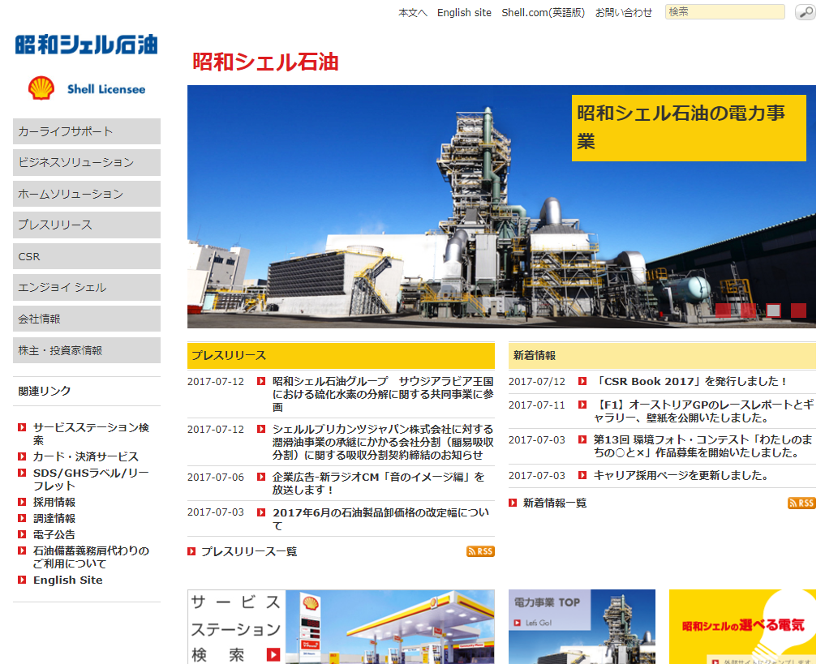
Task: Click the Shell pecten logo
Action: [x=41, y=88]
